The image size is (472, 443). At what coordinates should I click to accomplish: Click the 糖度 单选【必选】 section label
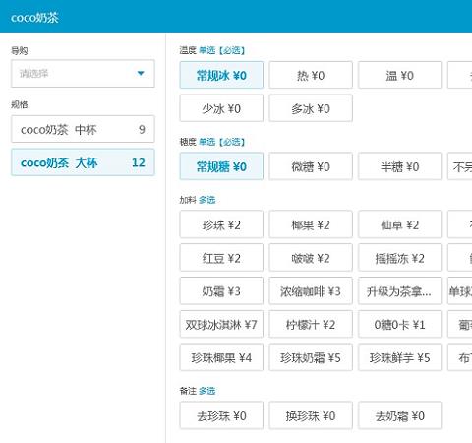[x=212, y=142]
